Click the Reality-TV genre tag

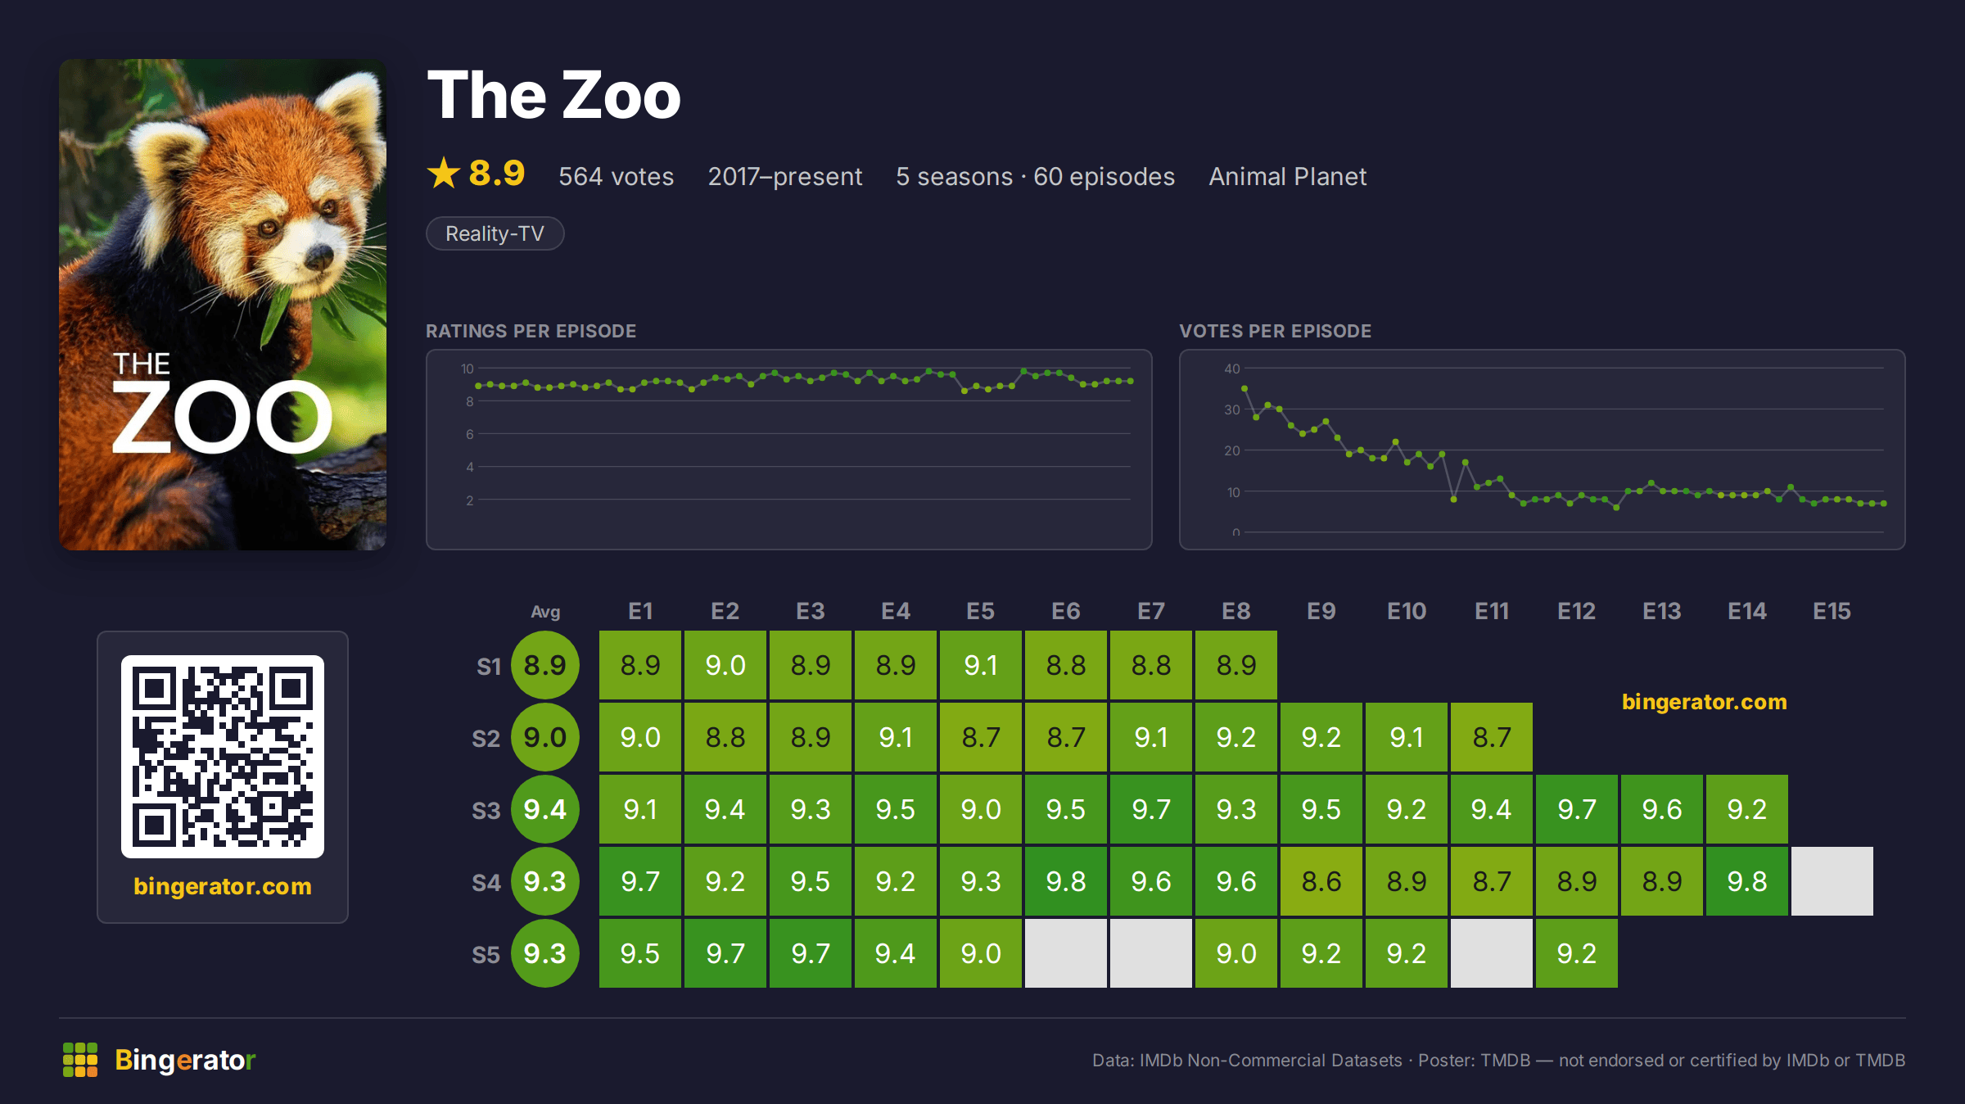495,233
